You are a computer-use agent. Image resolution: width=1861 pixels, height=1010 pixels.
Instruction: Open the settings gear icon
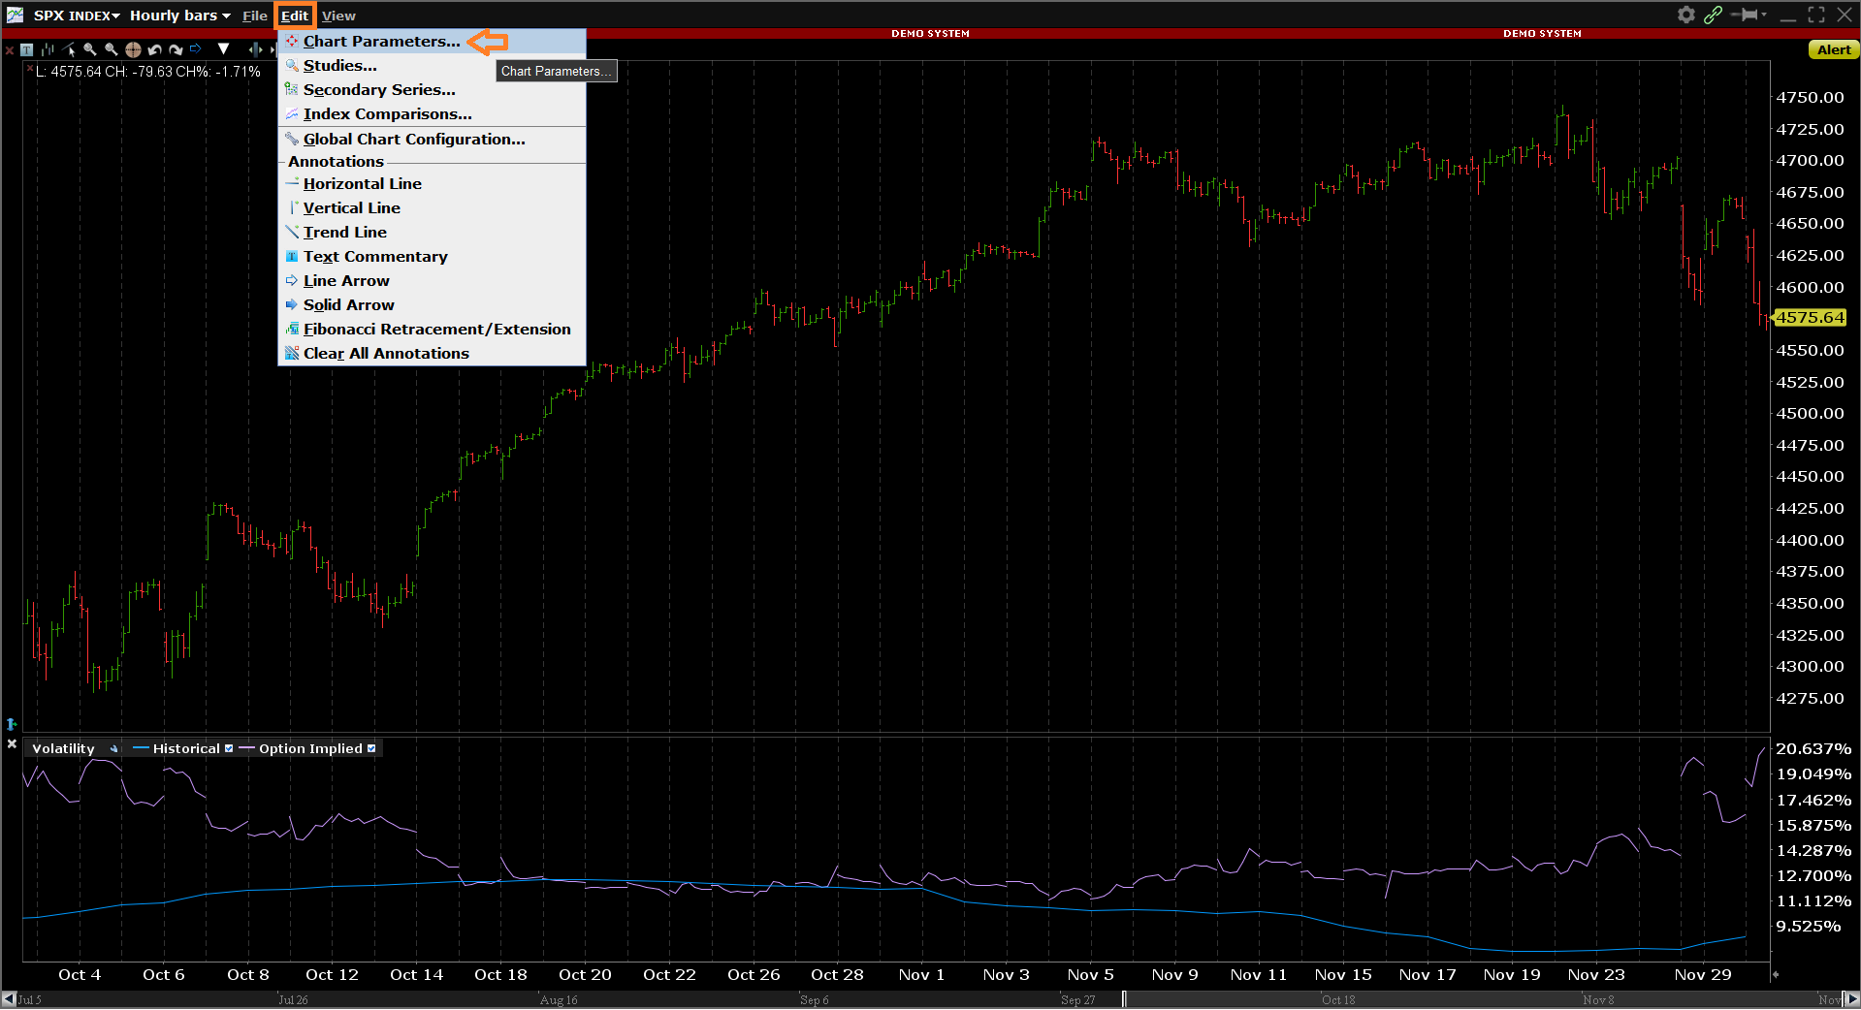pos(1686,15)
